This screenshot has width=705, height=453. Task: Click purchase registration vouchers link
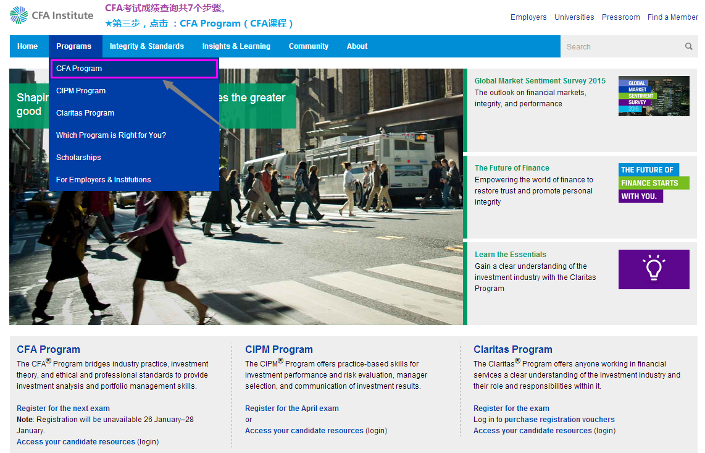(x=559, y=420)
